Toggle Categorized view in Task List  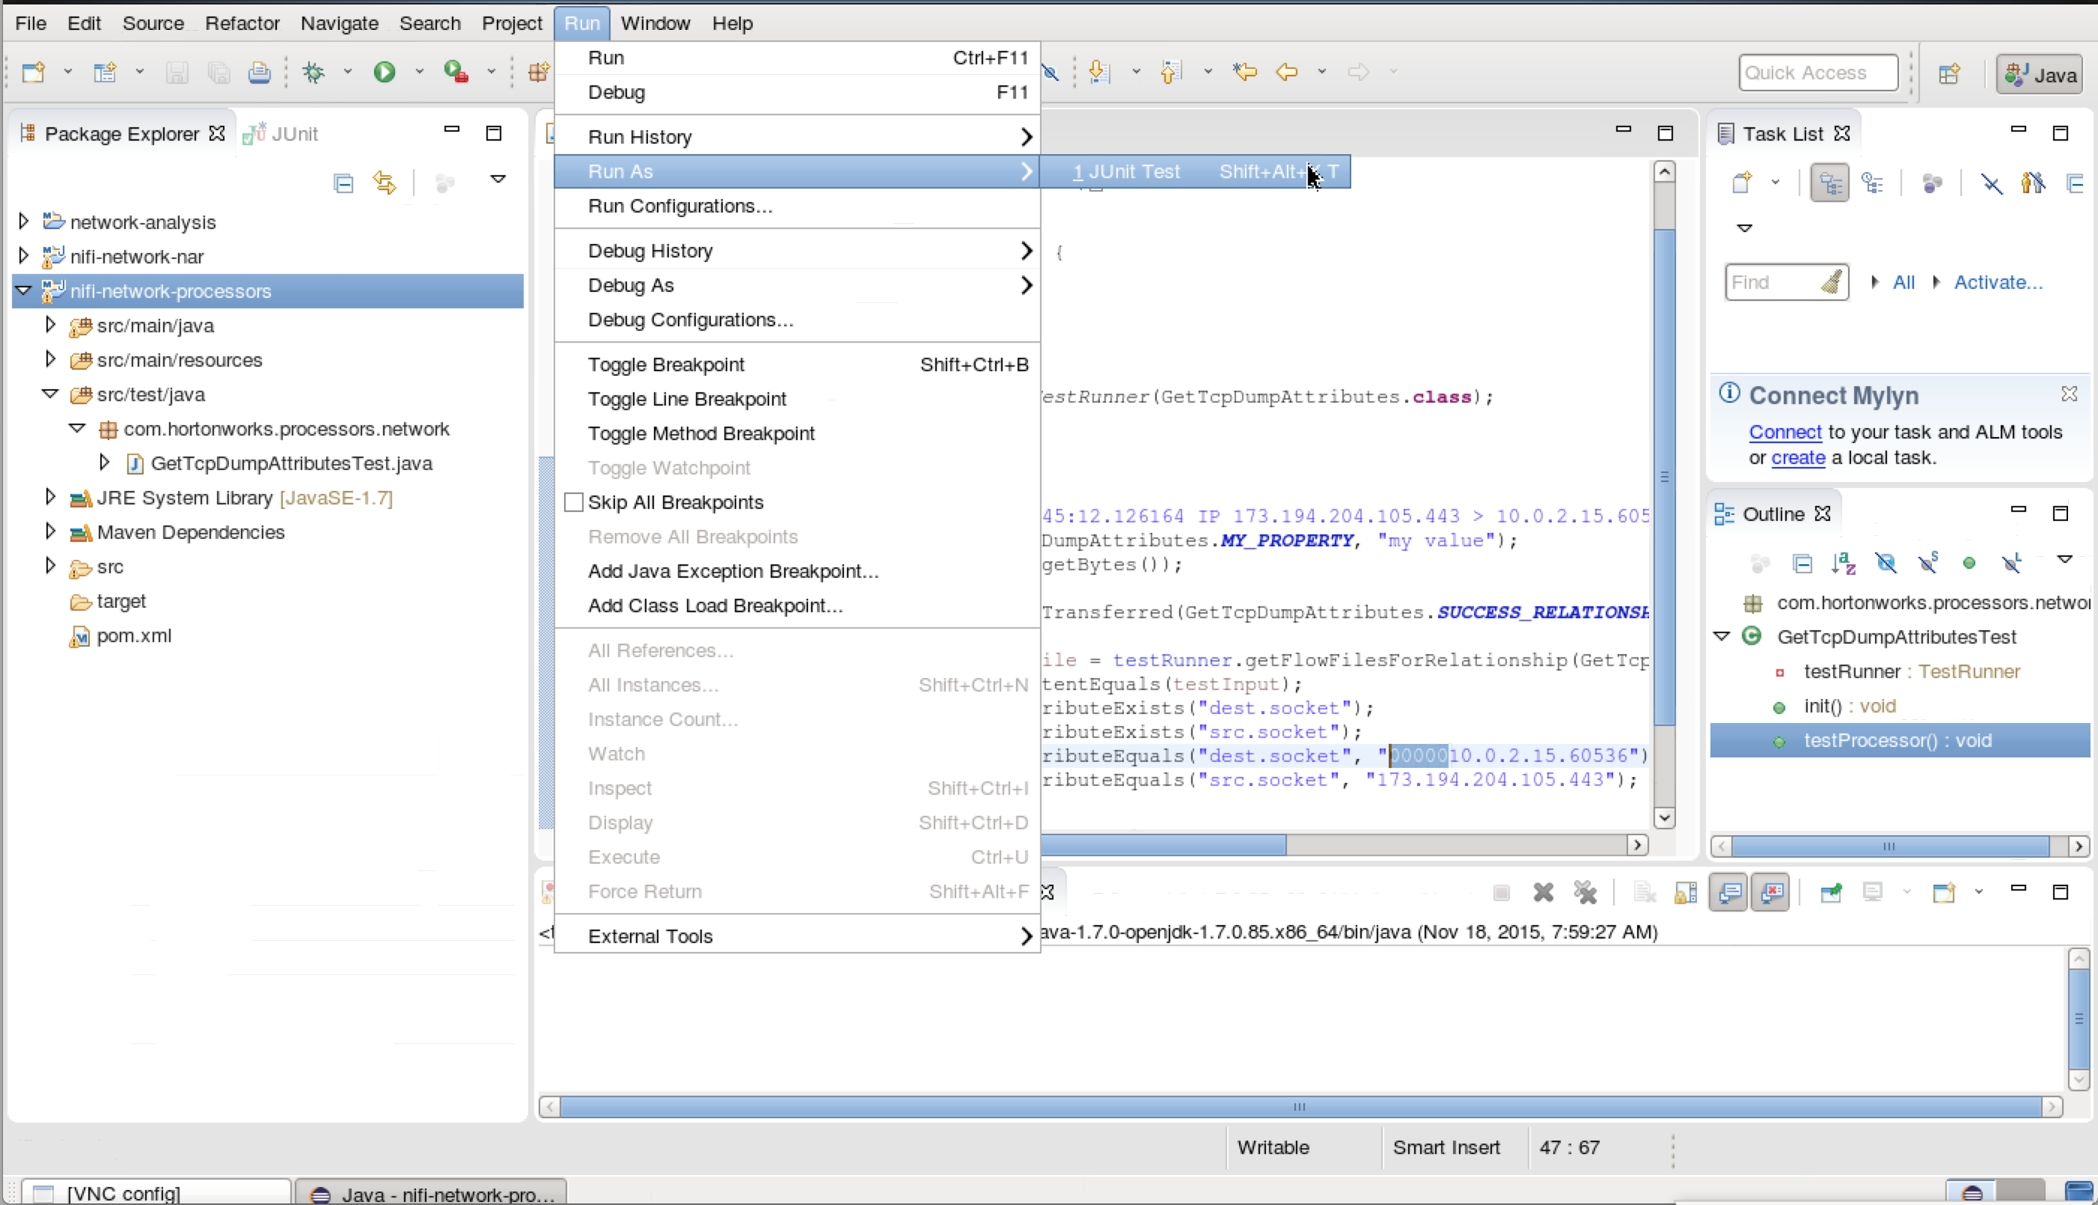(1829, 183)
